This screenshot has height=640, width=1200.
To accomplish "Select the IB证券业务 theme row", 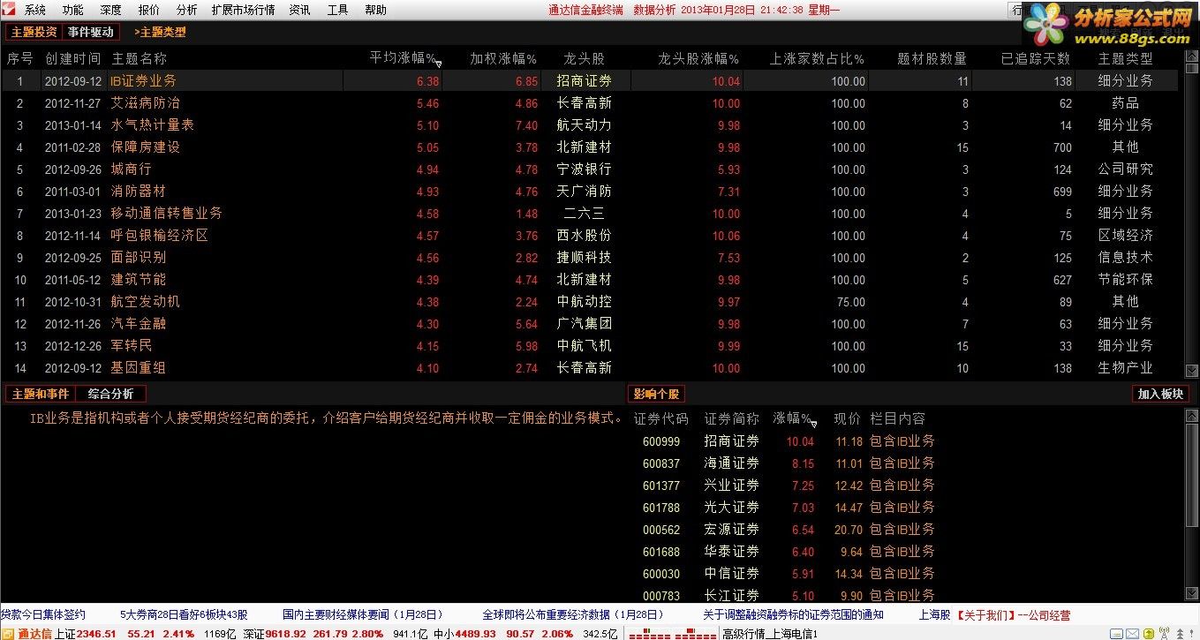I will click(590, 80).
